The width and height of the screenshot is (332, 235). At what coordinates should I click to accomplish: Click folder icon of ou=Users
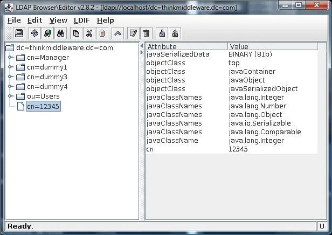point(20,96)
